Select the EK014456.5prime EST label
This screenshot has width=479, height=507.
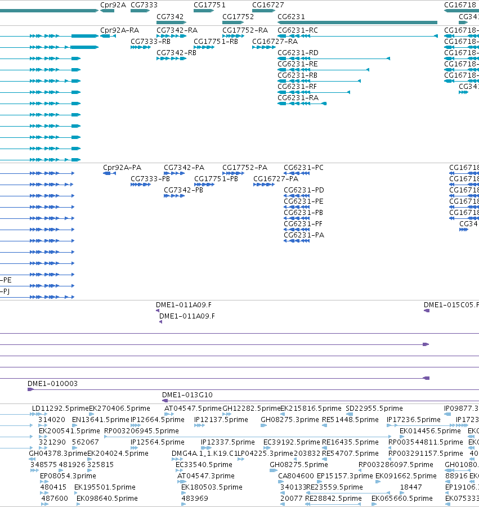point(430,431)
